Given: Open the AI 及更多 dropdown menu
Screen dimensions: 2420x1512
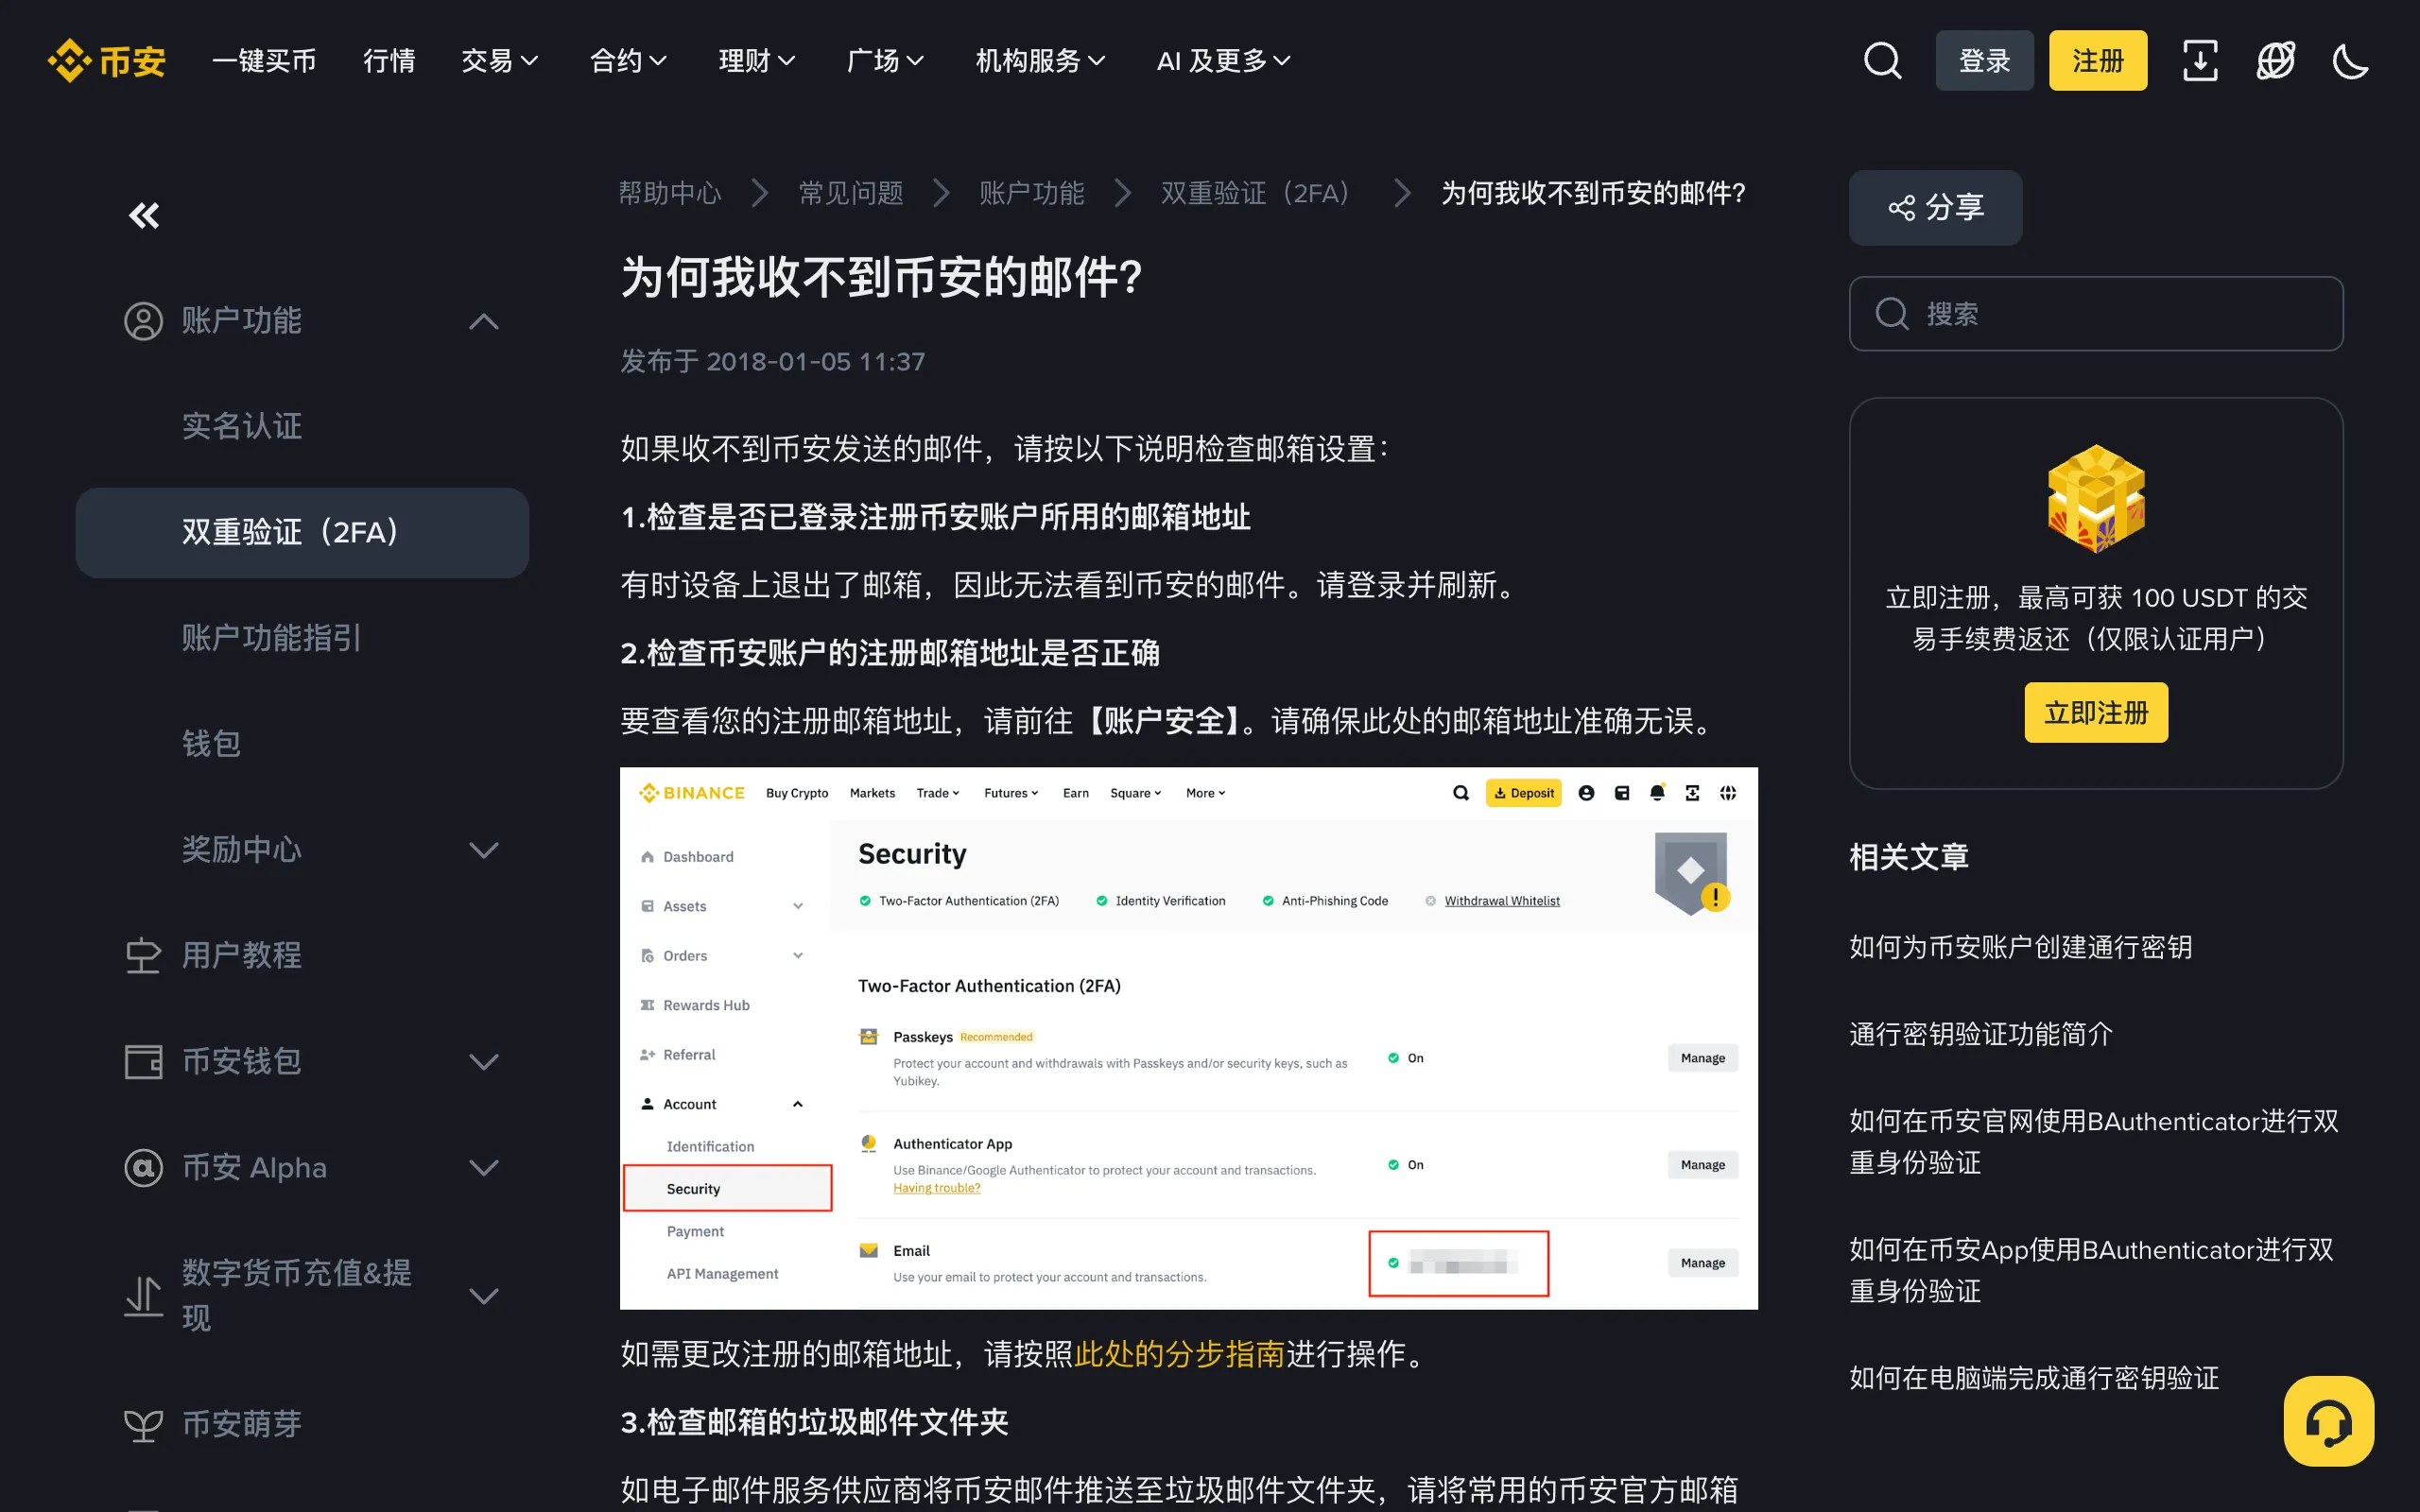Looking at the screenshot, I should tap(1223, 61).
